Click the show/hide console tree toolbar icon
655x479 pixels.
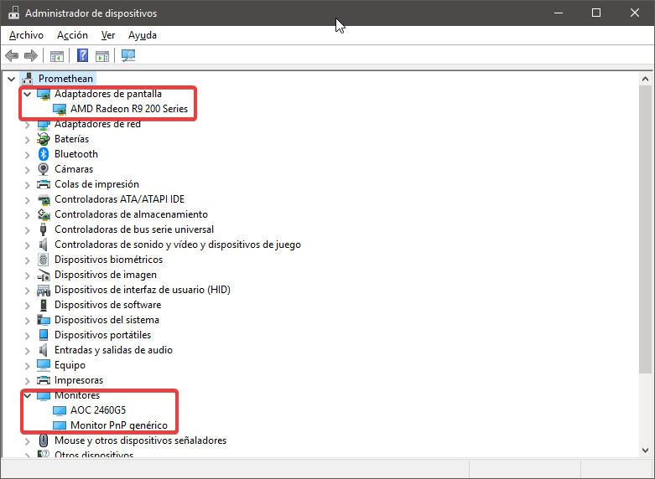point(57,55)
